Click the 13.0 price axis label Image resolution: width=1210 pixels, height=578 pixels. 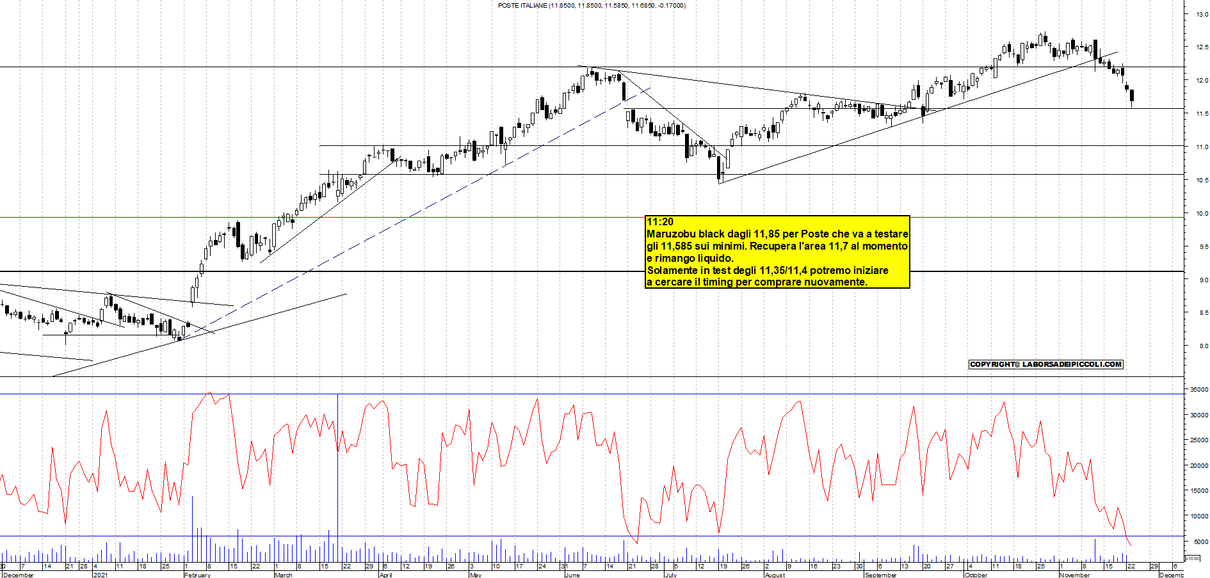pyautogui.click(x=1202, y=15)
